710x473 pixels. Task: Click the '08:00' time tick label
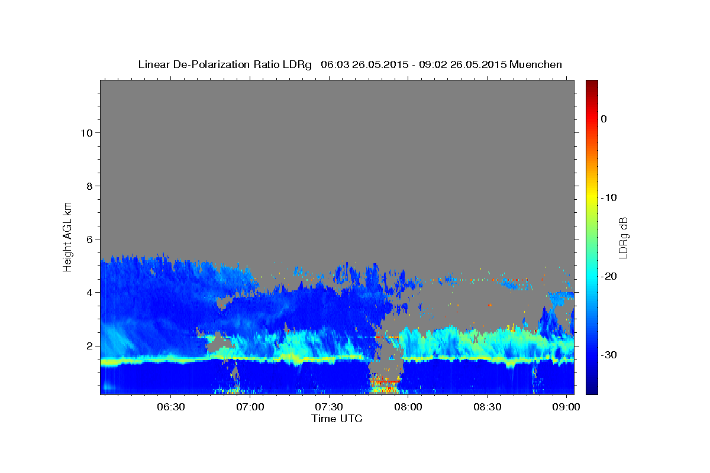click(x=408, y=407)
